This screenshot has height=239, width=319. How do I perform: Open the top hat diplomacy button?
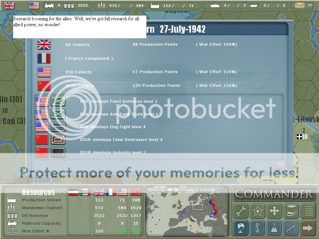pyautogui.click(x=291, y=211)
